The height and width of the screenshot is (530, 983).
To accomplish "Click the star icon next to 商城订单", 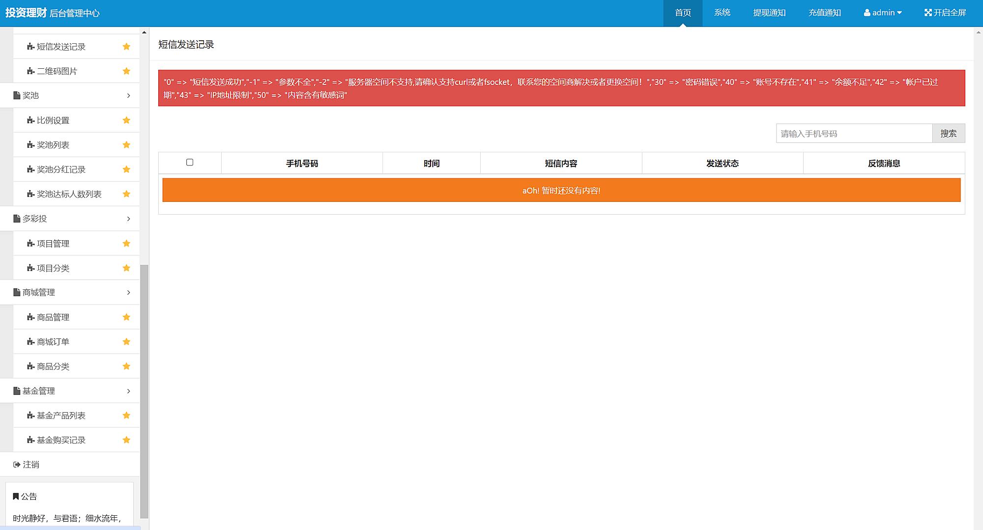I will pos(126,342).
